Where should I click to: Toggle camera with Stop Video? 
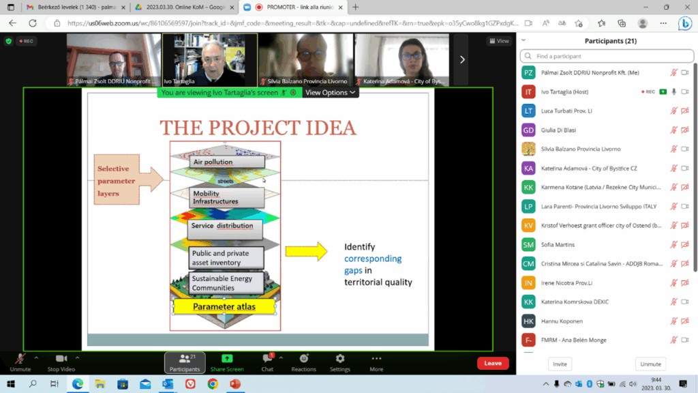[x=61, y=362]
